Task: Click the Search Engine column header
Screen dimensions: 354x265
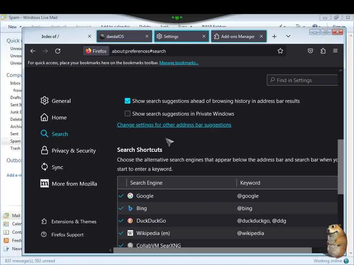Action: pos(181,183)
